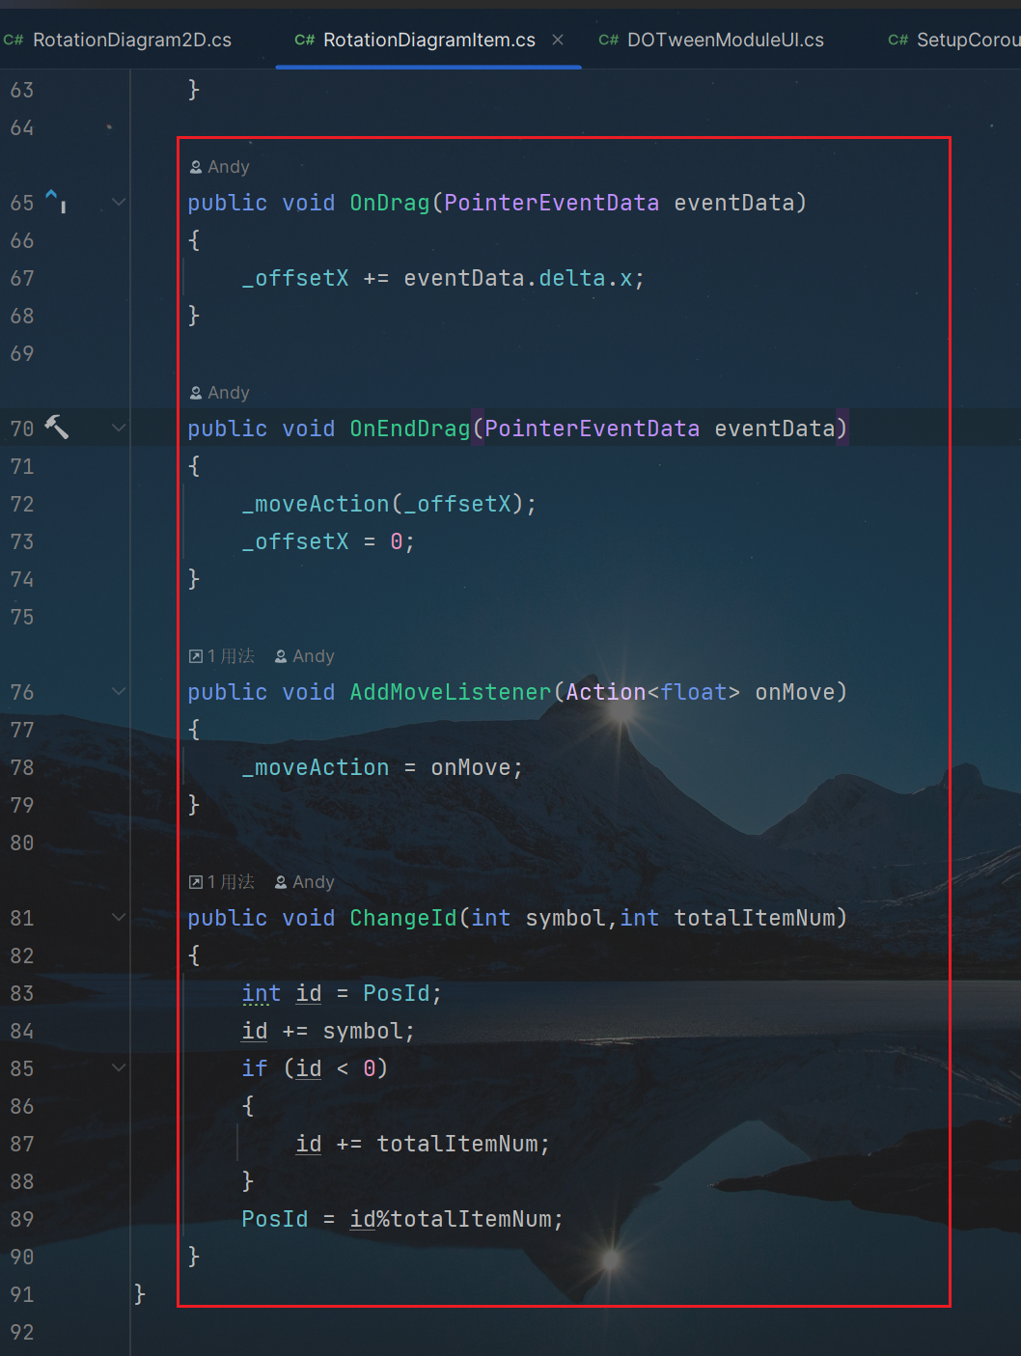Click the C# file icon on RotationDiagram2D.cs tab

tap(14, 40)
